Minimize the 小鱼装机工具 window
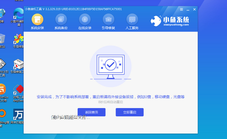 (188, 9)
